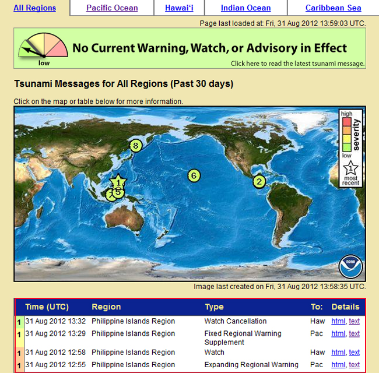The image size is (379, 373).
Task: Open text link for the 12:58 Watch message
Action: [x=354, y=352]
